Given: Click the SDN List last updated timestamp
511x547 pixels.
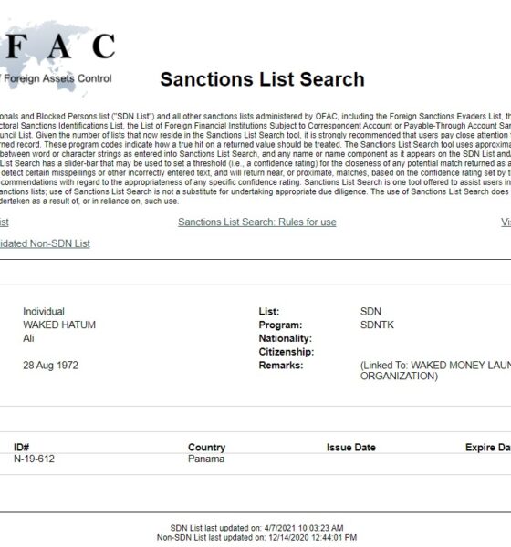Looking at the screenshot, I should pos(256,528).
